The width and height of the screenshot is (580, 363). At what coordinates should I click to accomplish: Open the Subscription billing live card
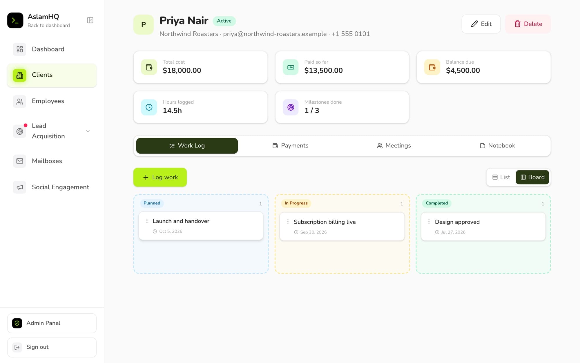[x=342, y=227]
